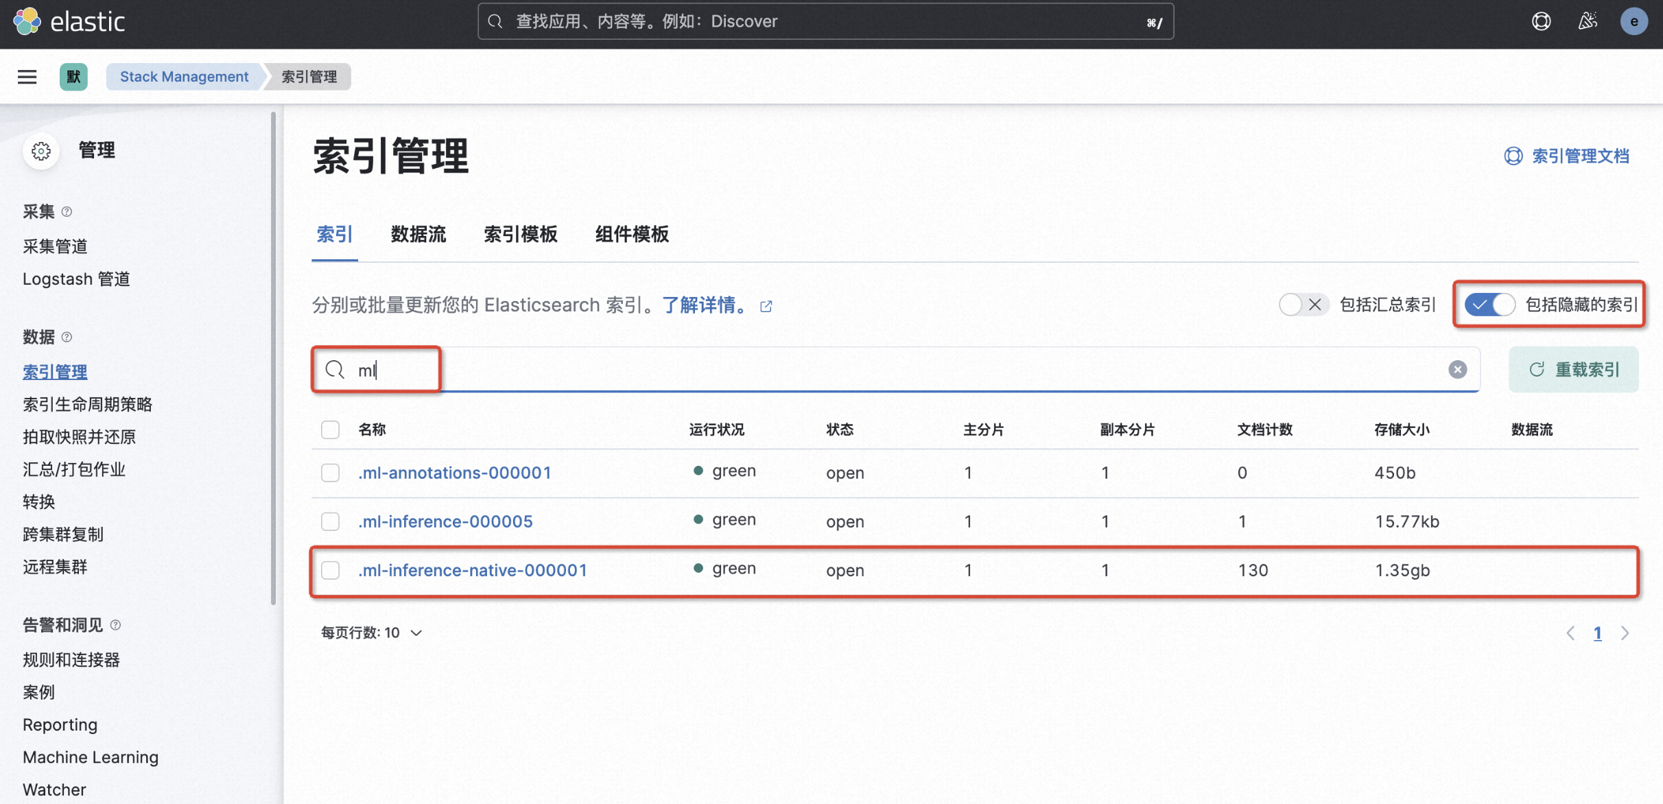Open the hamburger navigation menu
This screenshot has height=804, width=1663.
pyautogui.click(x=27, y=77)
